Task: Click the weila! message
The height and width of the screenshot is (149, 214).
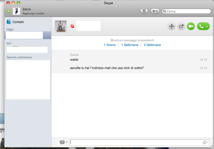Action: 74,59
